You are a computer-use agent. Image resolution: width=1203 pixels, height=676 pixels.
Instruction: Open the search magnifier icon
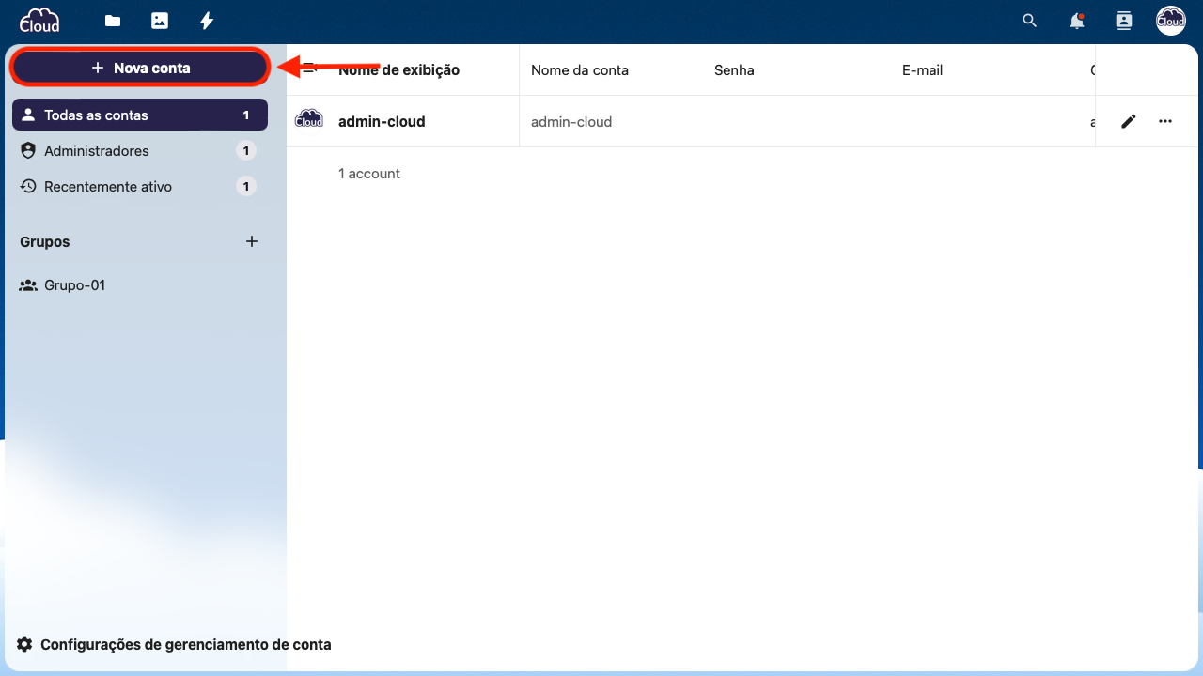pyautogui.click(x=1030, y=21)
